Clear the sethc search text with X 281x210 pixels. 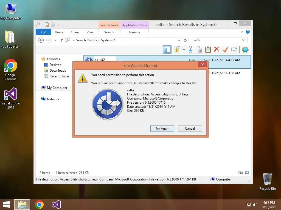243,40
